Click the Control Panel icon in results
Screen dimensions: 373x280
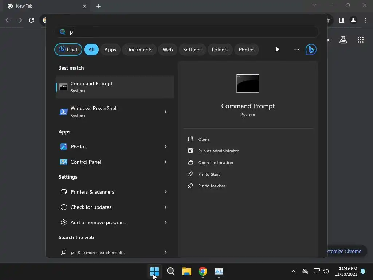[x=63, y=162]
